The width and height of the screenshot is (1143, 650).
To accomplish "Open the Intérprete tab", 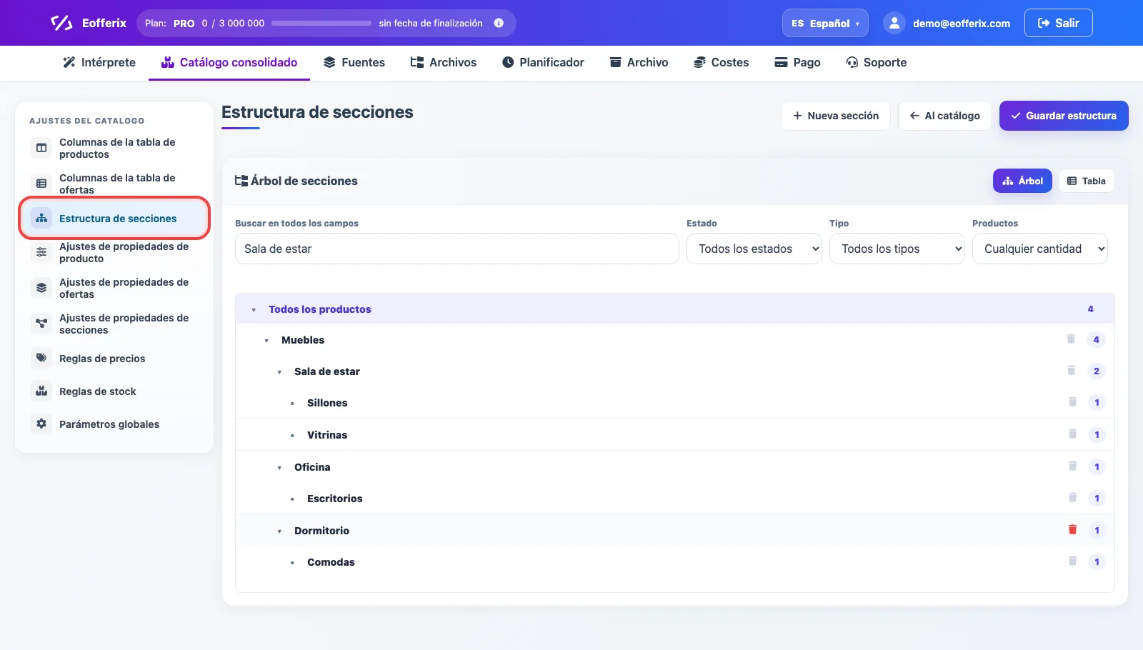I will [x=99, y=62].
